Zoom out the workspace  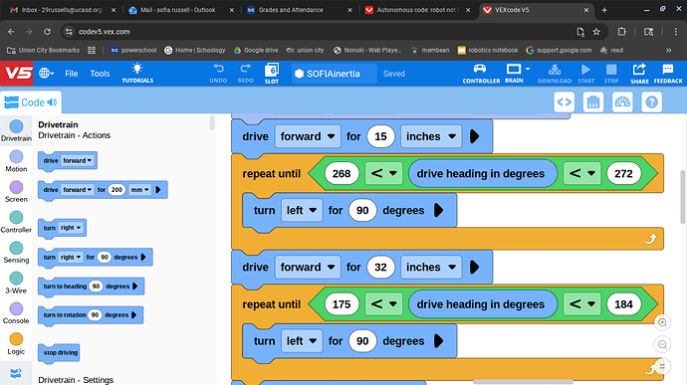[662, 344]
